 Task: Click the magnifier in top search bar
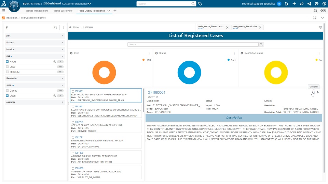tap(193, 4)
